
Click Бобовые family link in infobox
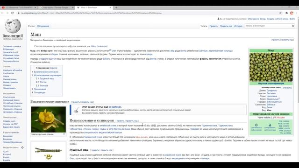click(x=271, y=105)
